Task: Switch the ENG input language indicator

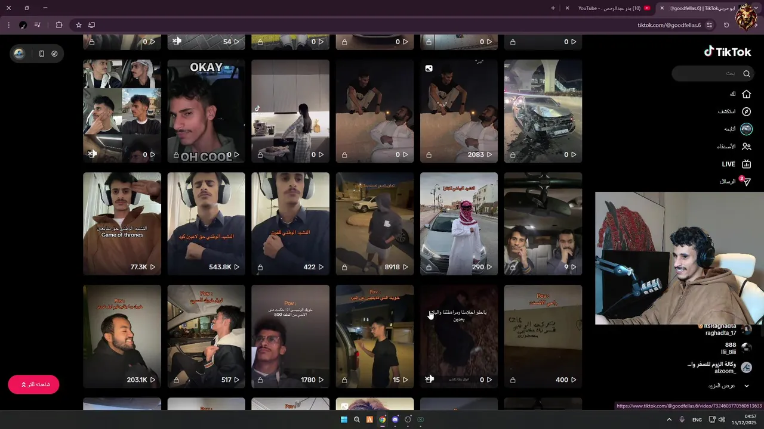Action: click(x=697, y=419)
